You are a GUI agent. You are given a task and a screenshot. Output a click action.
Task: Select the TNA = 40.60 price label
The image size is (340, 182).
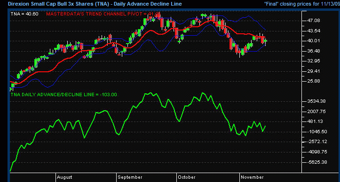pos(24,14)
